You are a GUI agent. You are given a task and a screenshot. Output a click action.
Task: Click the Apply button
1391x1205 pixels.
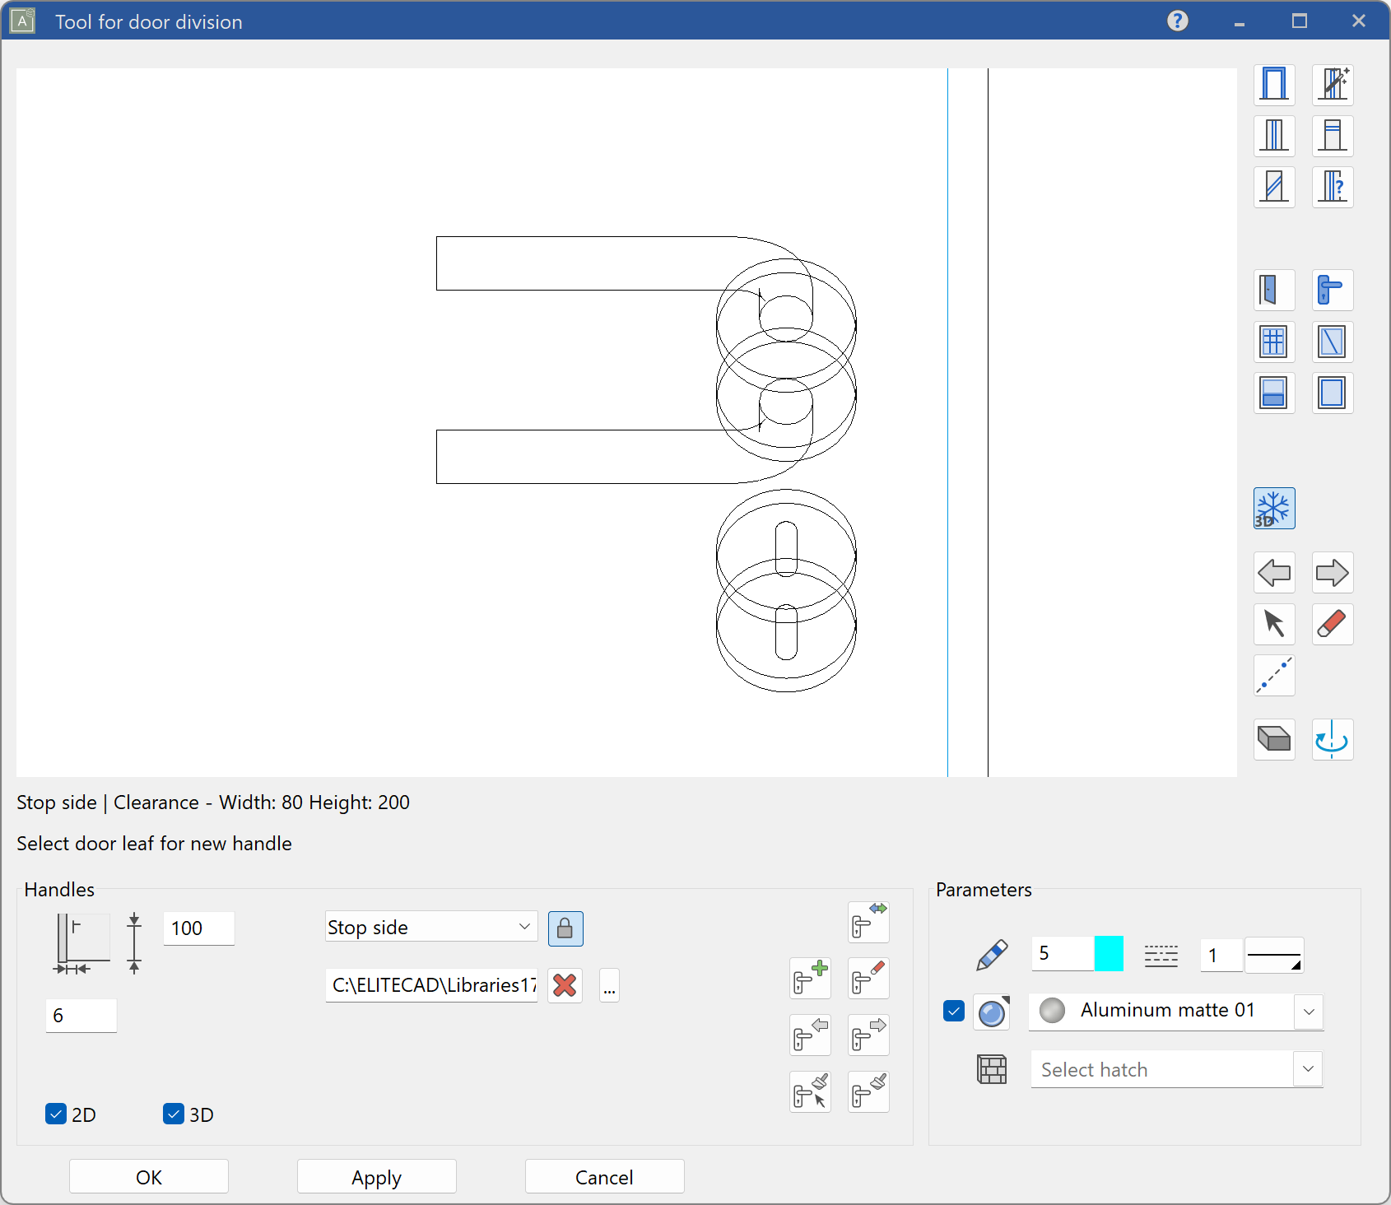(377, 1177)
